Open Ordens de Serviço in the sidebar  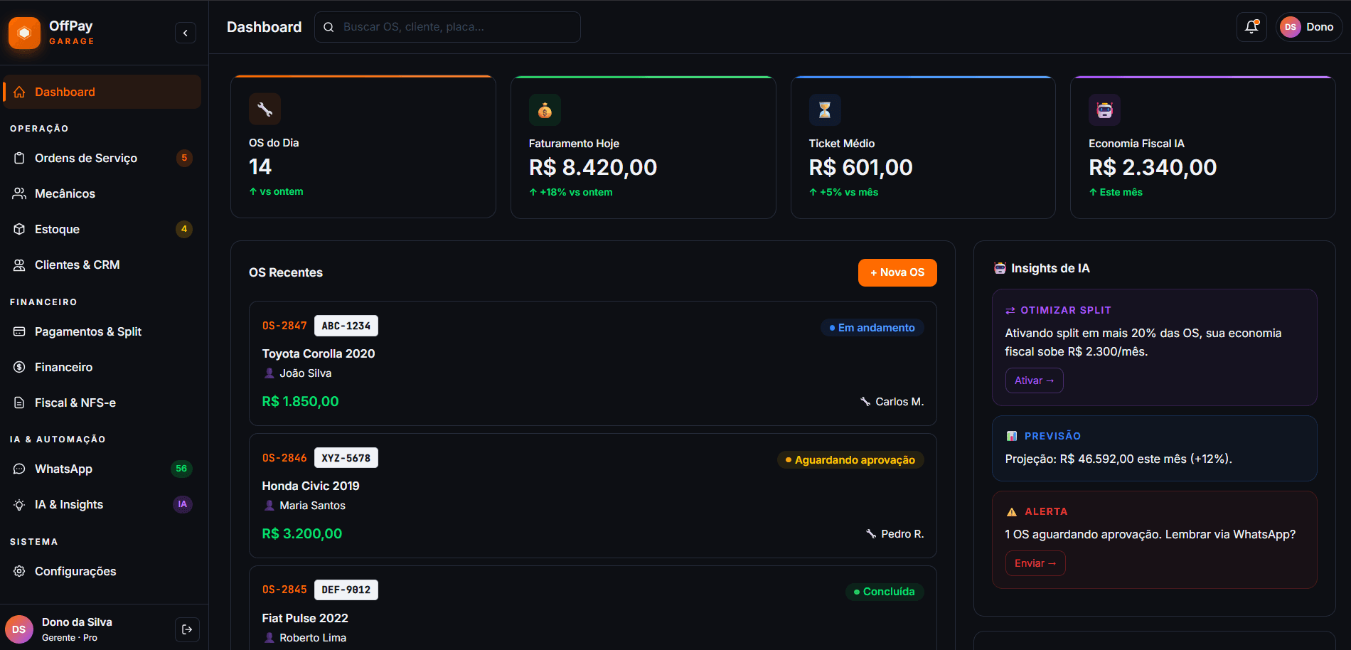[86, 158]
